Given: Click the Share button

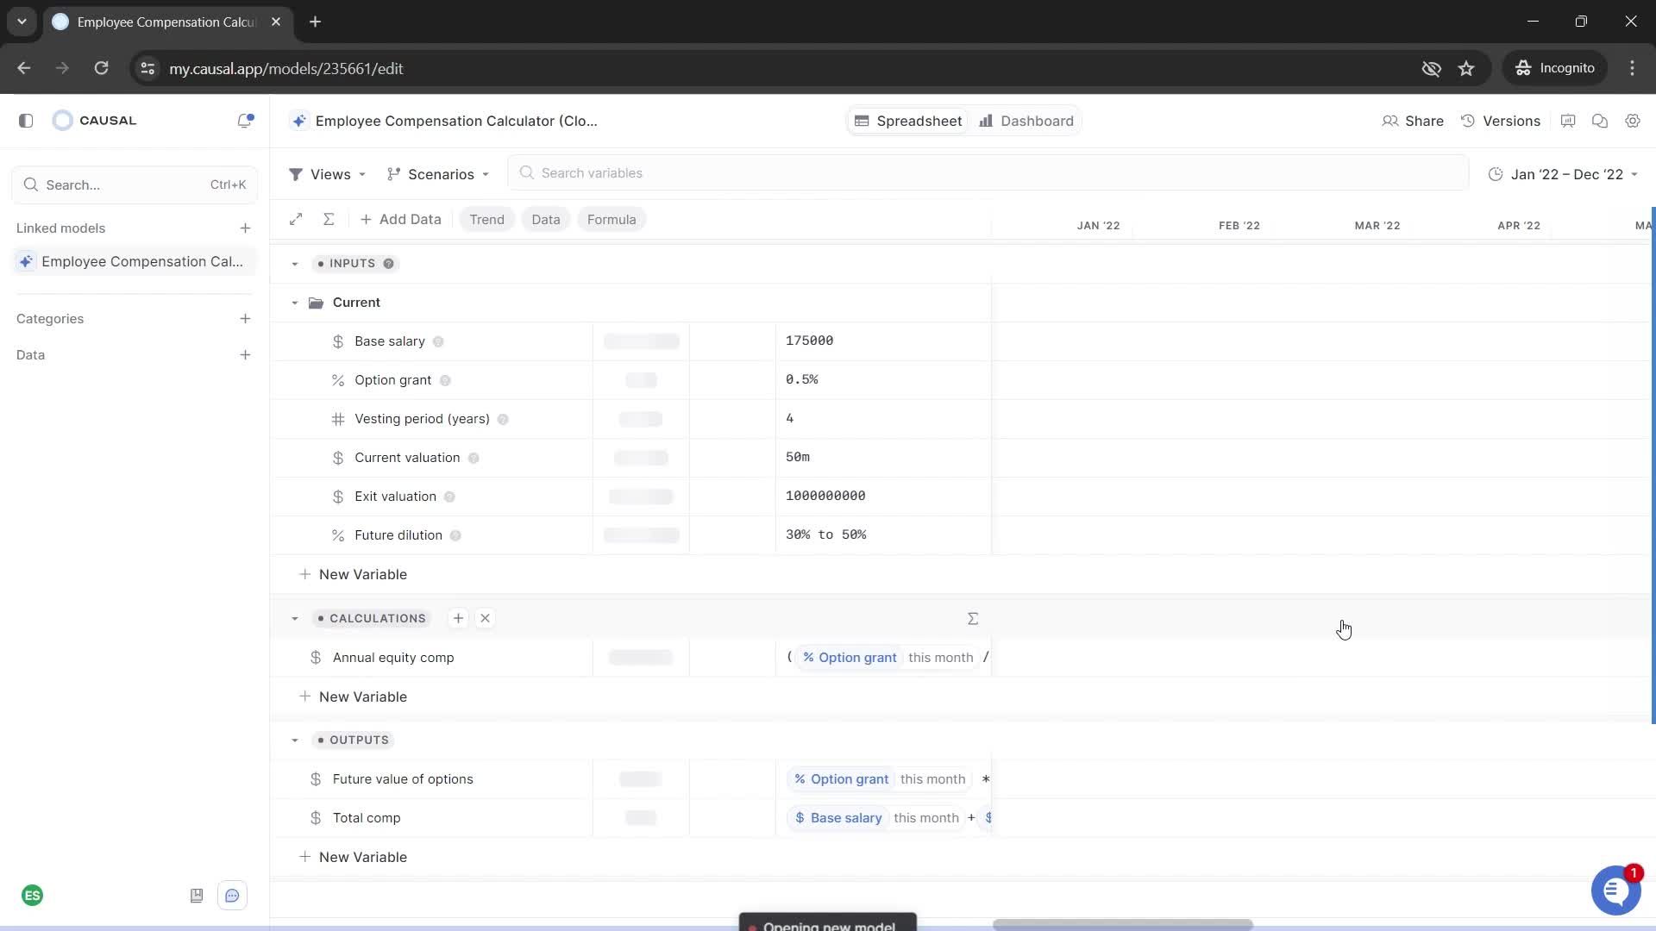Looking at the screenshot, I should point(1413,122).
